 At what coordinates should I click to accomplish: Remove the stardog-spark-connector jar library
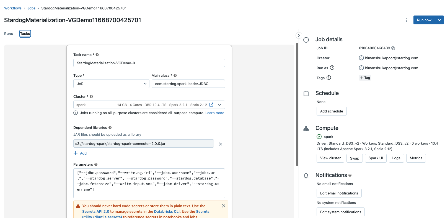(x=221, y=144)
